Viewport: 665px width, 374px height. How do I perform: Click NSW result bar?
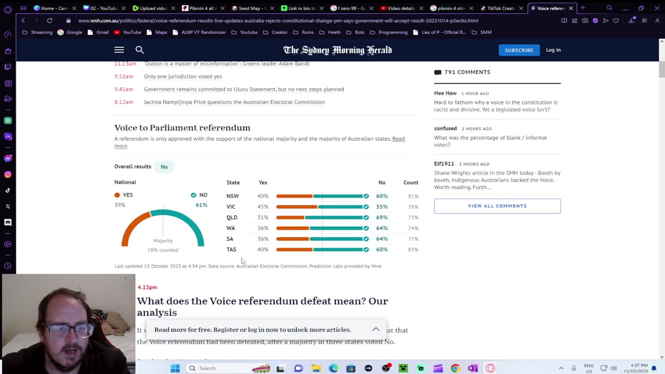tap(322, 196)
